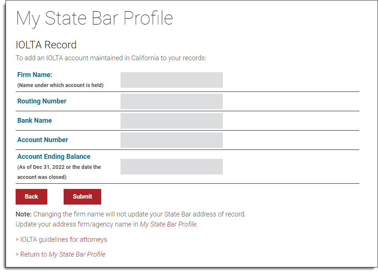This screenshot has height=273, width=378.
Task: Open the My State Bar Profile link in the note
Action: click(168, 224)
